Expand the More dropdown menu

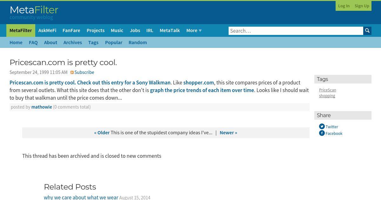tap(194, 30)
